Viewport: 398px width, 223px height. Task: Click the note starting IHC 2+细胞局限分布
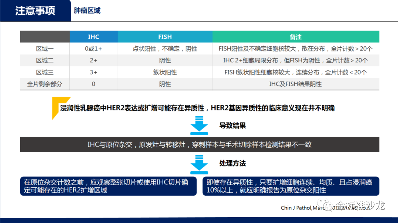point(296,61)
